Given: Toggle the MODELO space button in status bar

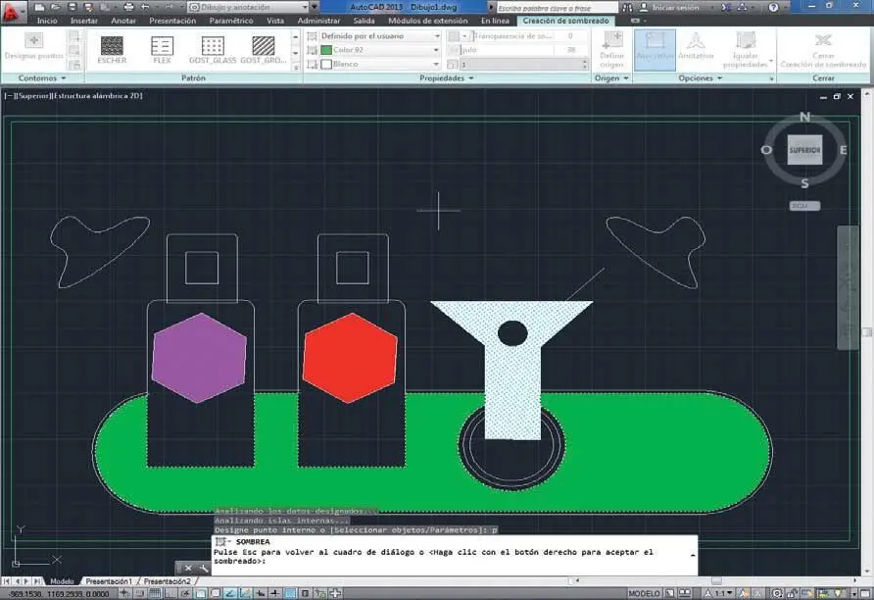Looking at the screenshot, I should 644,593.
